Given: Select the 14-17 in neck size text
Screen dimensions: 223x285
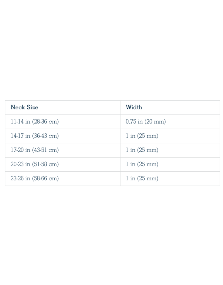Looking at the screenshot, I should [21, 136].
